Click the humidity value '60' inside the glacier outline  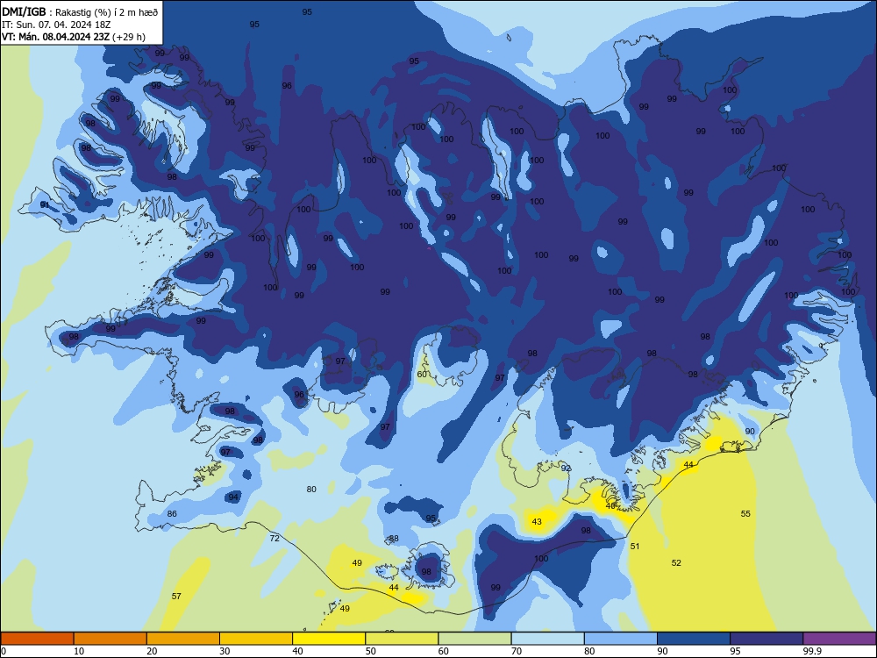(423, 375)
